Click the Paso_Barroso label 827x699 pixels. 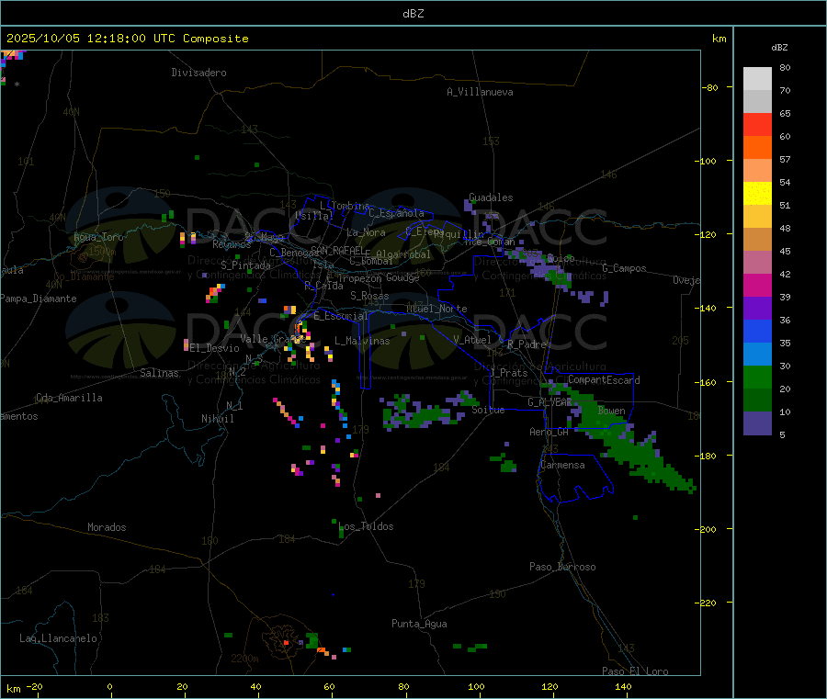coord(562,567)
